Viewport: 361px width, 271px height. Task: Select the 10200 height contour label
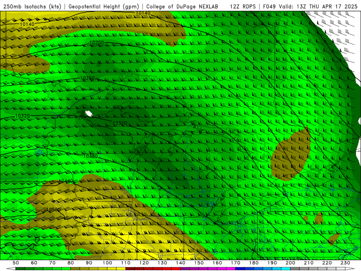pos(97,42)
